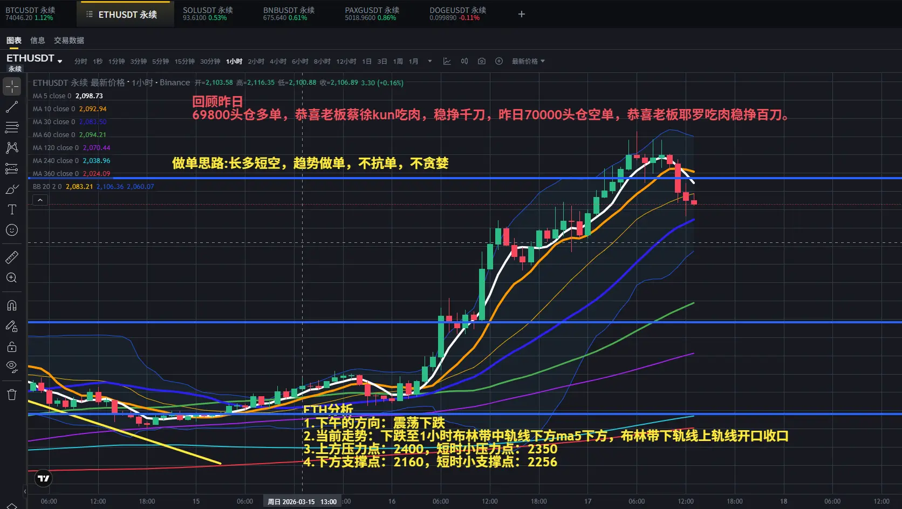The width and height of the screenshot is (902, 509).
Task: Toggle lock all drawing tools
Action: point(12,347)
